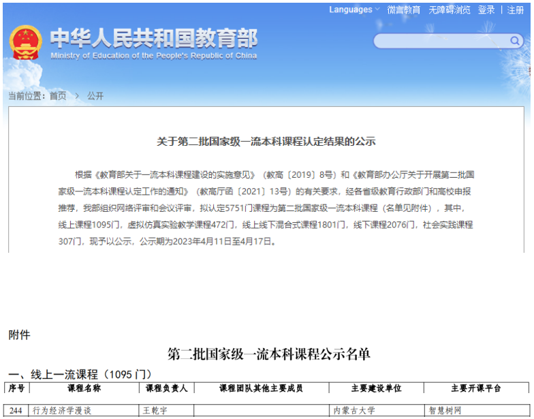Click the article title about 一流本科课程认定结果
The image size is (534, 419).
pyautogui.click(x=266, y=142)
